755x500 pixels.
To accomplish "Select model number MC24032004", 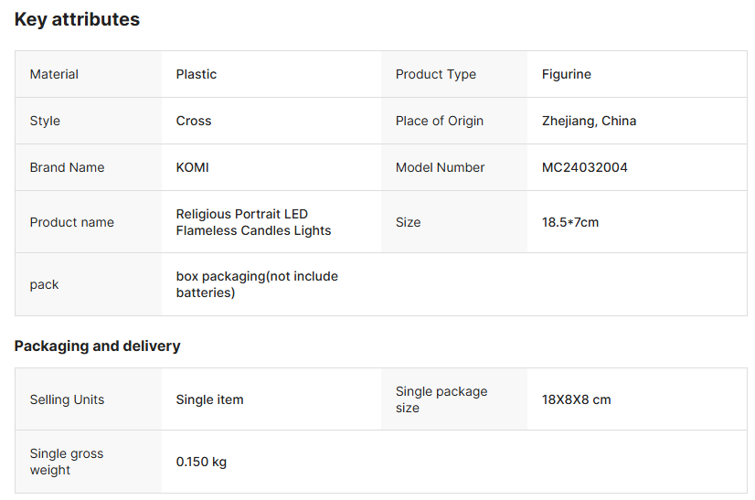I will point(585,167).
